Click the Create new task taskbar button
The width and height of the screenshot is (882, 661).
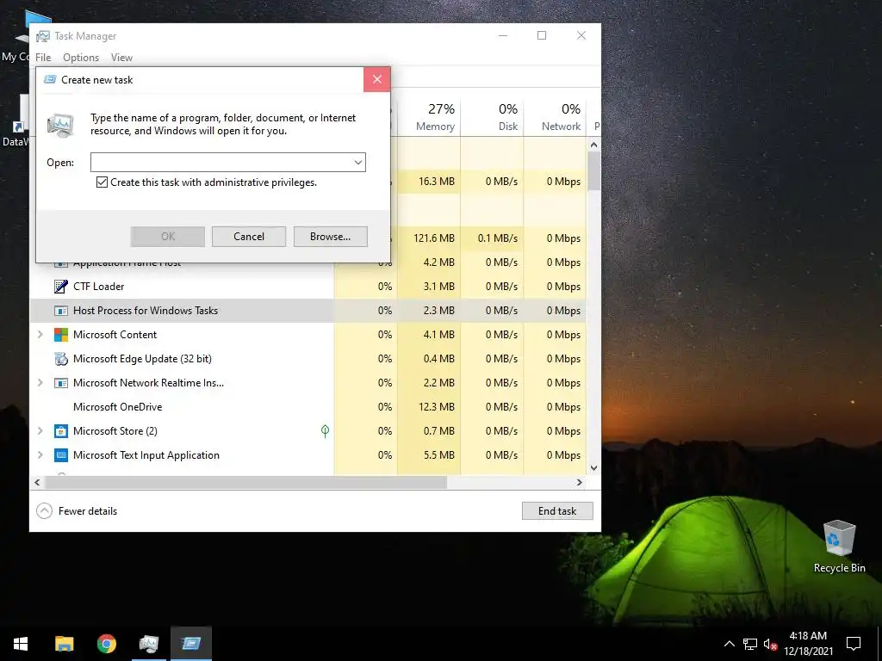191,644
